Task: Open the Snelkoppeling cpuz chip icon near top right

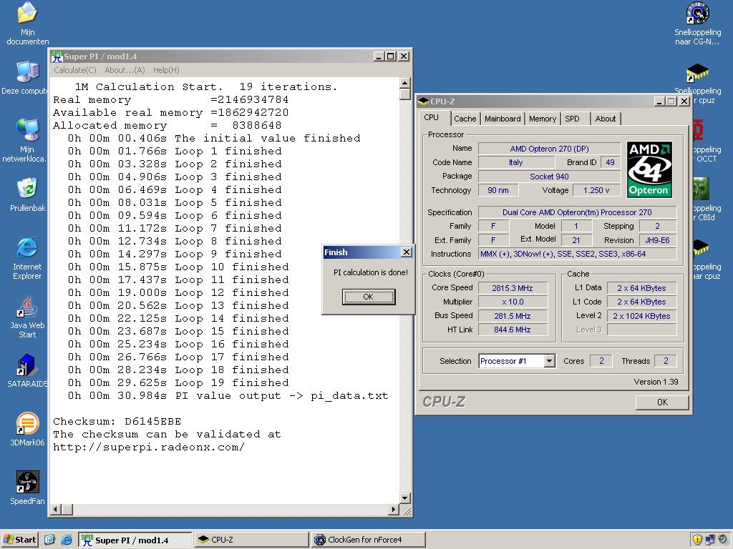Action: 697,73
